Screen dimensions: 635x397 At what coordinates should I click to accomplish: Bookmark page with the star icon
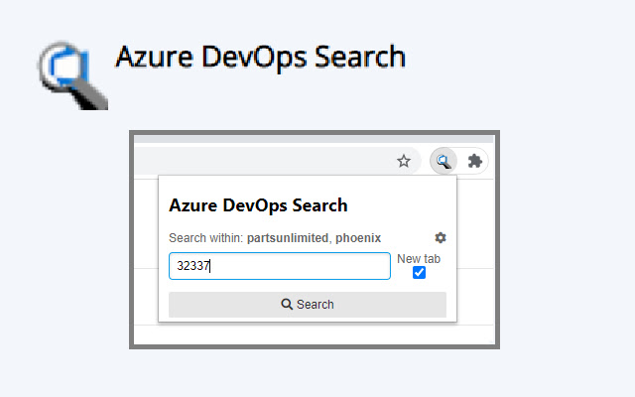404,161
